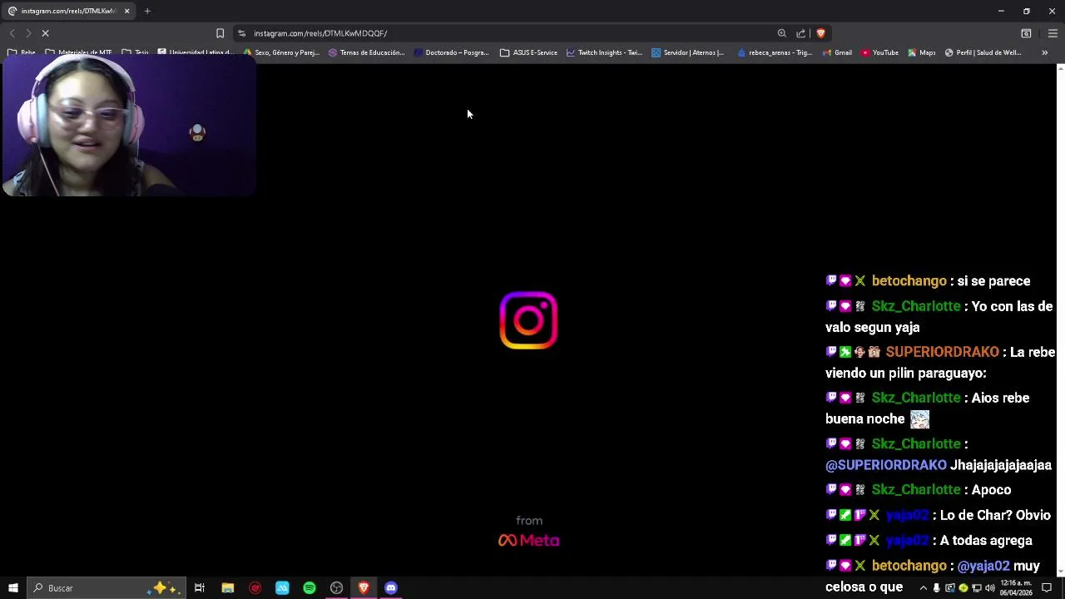Stop the page from loading

pyautogui.click(x=45, y=33)
